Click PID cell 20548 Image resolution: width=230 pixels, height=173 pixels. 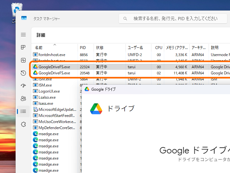[85, 73]
